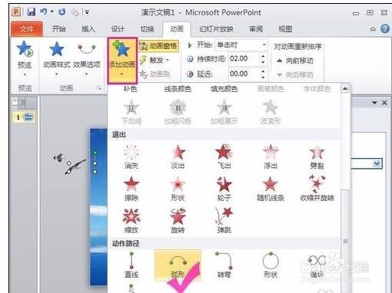Viewport: 392px width, 293px height.
Task: Close the animation pane with X
Action: 384,103
